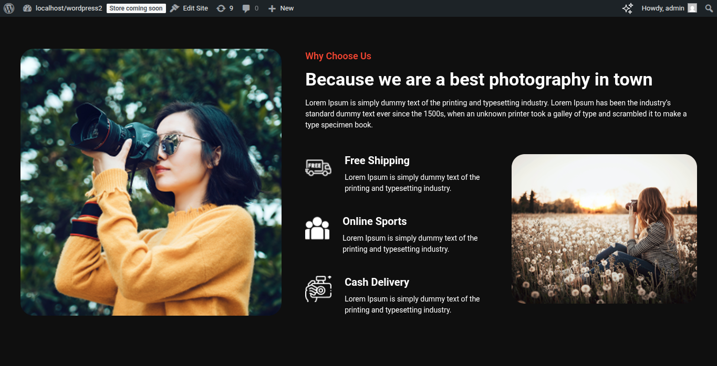Click the sparkle AI assistant icon
The width and height of the screenshot is (717, 366).
click(x=627, y=8)
